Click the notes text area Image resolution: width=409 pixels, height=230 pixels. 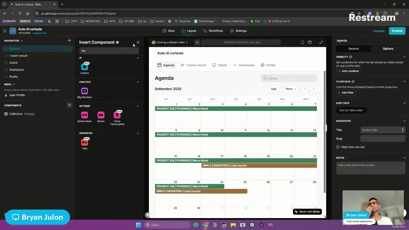[371, 168]
